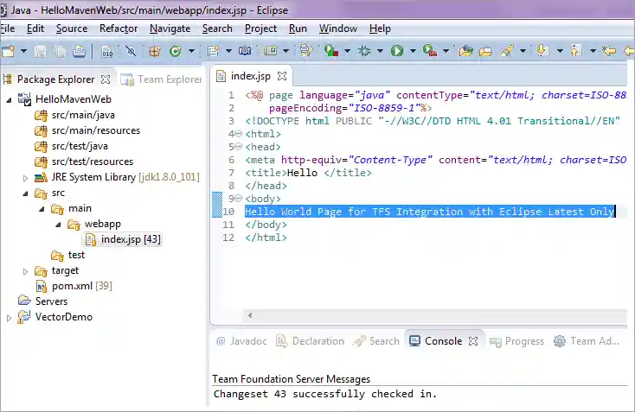635x412 pixels.
Task: Click the Print toolbar icon
Action: click(79, 51)
